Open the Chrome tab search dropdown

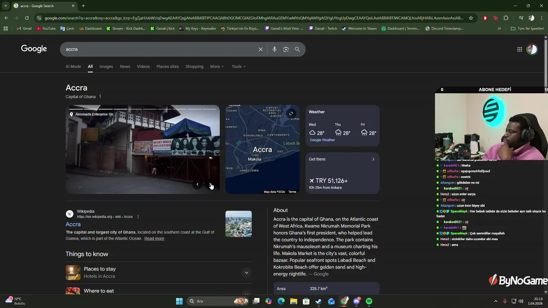pyautogui.click(x=6, y=6)
